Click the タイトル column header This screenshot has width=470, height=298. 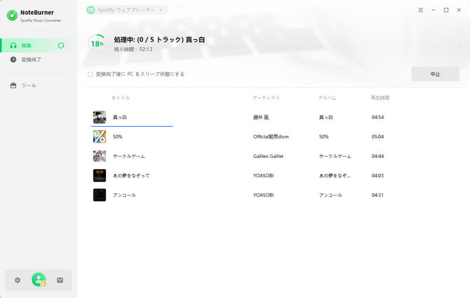tap(121, 98)
